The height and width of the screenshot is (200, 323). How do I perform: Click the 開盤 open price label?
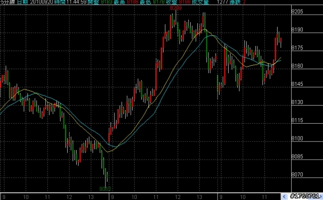coord(93,2)
